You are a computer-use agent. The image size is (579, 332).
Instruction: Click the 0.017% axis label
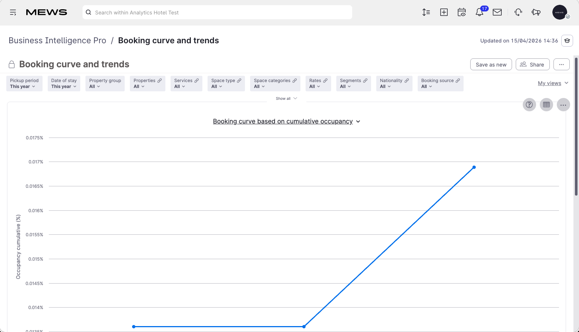point(36,162)
